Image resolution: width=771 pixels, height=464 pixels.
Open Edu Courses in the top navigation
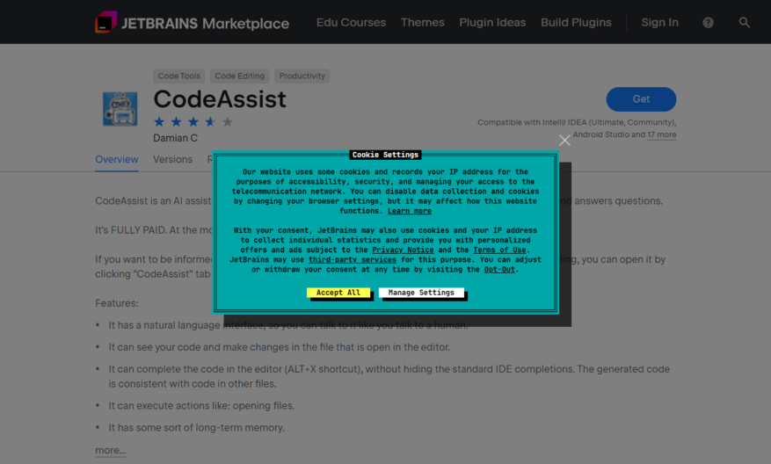(x=351, y=23)
